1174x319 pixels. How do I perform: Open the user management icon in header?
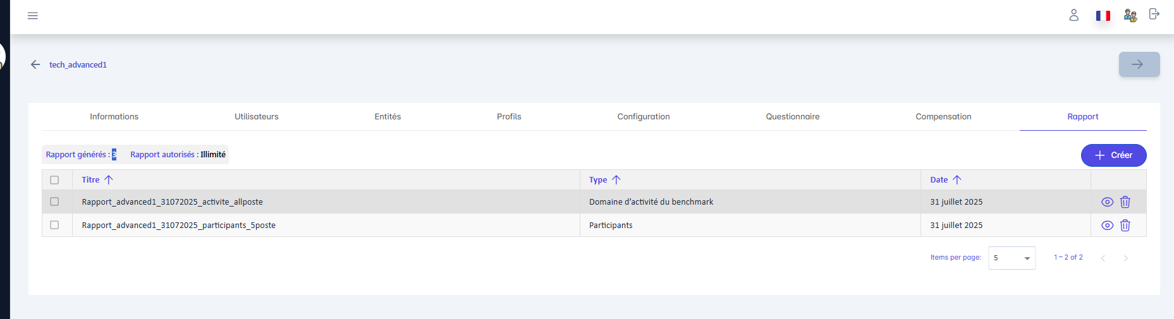click(1130, 15)
